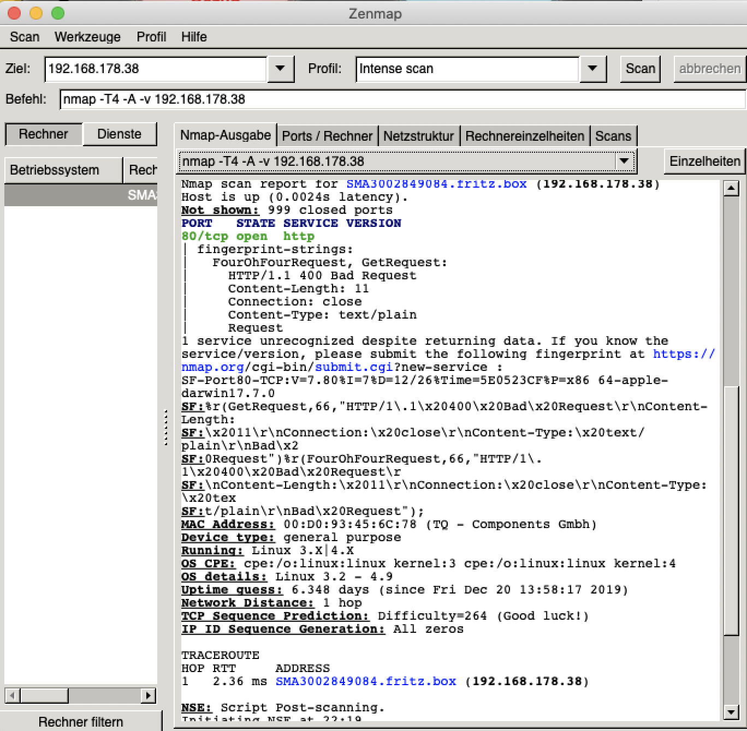Click the 'fingerprint-strings:' line

tap(275, 249)
